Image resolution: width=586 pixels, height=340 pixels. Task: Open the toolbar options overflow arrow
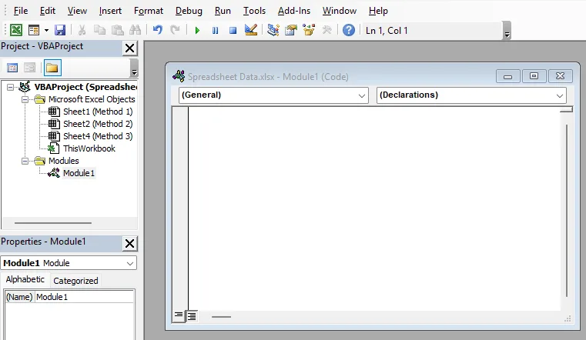(507, 31)
